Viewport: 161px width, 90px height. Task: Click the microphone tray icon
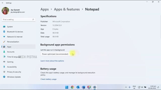coord(130,87)
